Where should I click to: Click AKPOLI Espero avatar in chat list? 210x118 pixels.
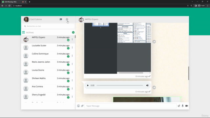click(26, 39)
